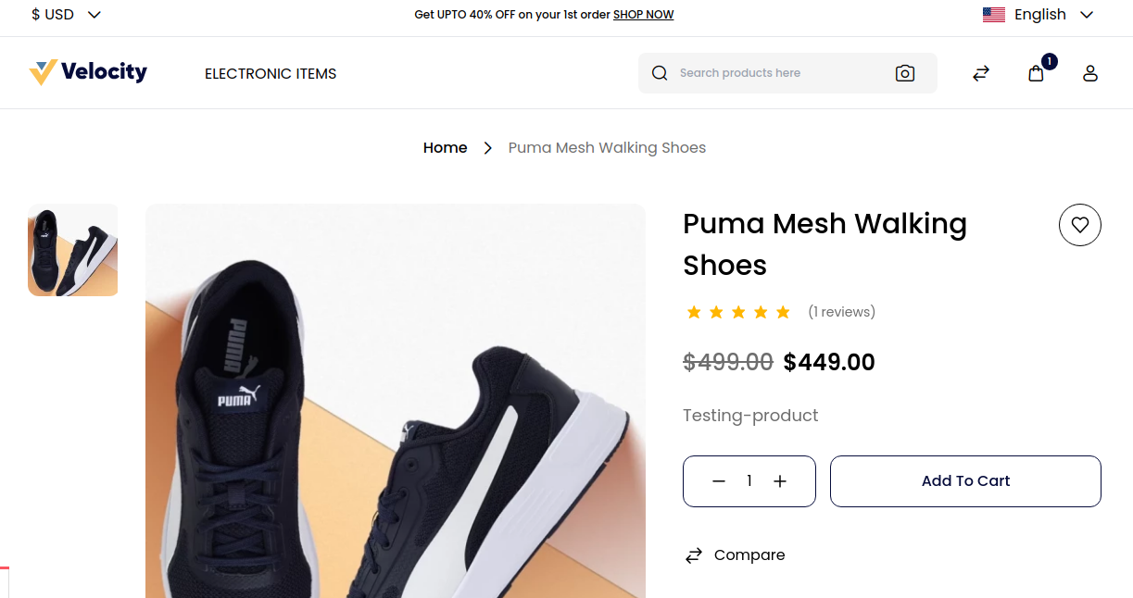This screenshot has width=1133, height=598.
Task: Go to Home breadcrumb link
Action: pyautogui.click(x=445, y=148)
